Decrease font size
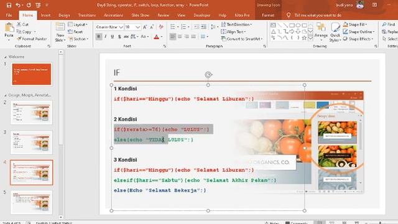Screen dimensions: 398x224 (x=152, y=27)
